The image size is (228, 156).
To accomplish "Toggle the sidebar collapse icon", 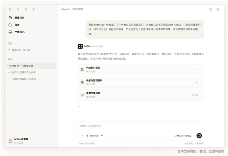I will pyautogui.click(x=10, y=9).
